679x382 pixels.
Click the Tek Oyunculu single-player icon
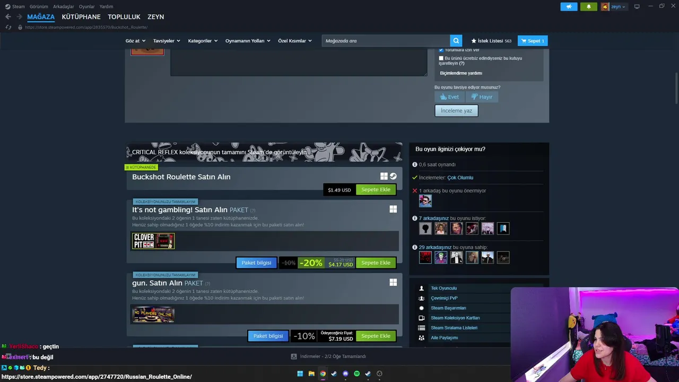[422, 288]
